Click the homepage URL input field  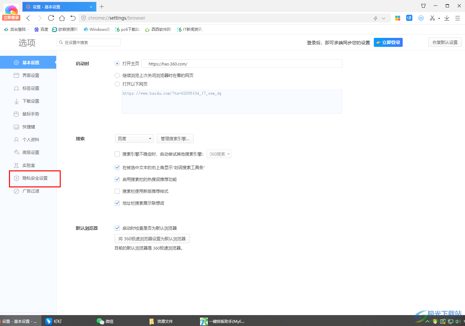click(x=242, y=64)
